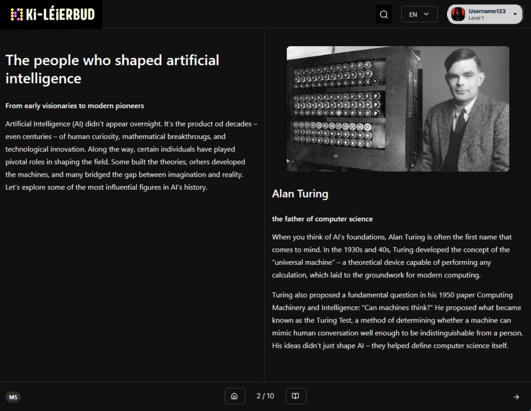Click the main article title heading
The image size is (531, 411).
point(112,69)
